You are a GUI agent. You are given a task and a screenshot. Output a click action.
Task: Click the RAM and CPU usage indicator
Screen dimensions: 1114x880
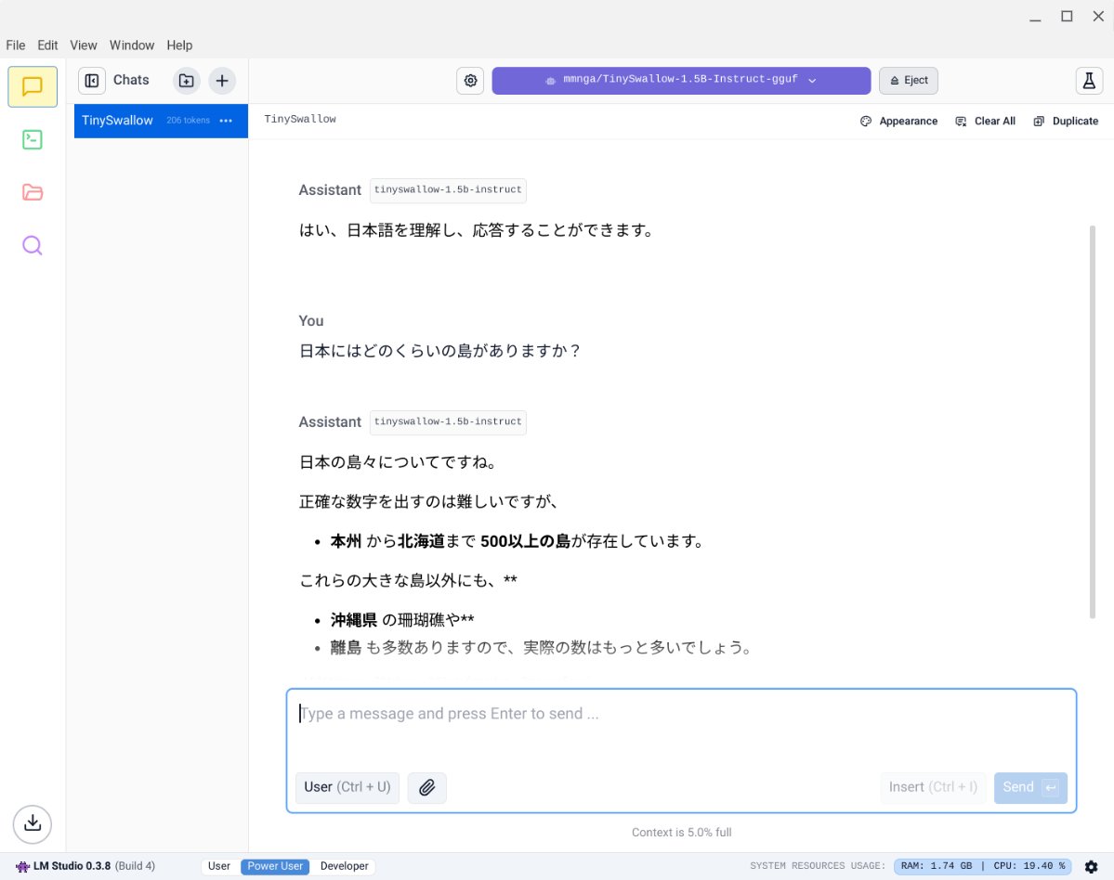point(982,866)
